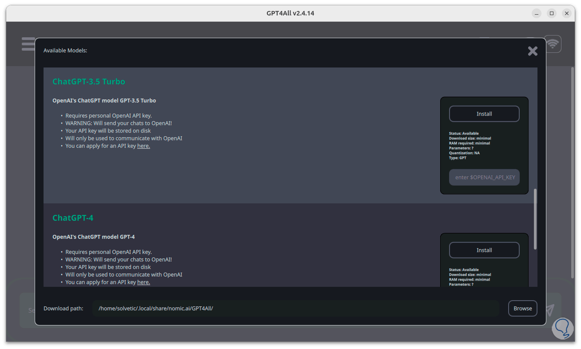The height and width of the screenshot is (349, 581).
Task: Click the 'GPT4All v2.4.14' window title
Action: click(x=290, y=13)
